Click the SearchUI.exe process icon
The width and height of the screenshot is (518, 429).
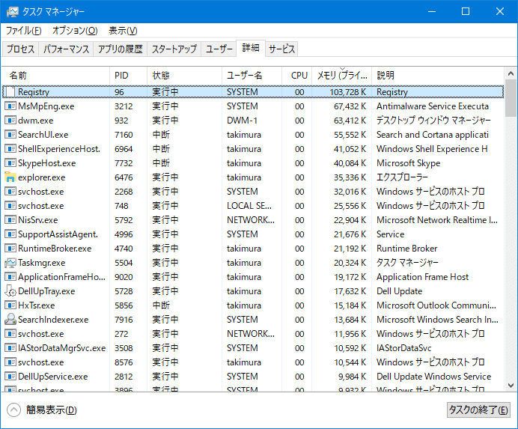tap(10, 135)
